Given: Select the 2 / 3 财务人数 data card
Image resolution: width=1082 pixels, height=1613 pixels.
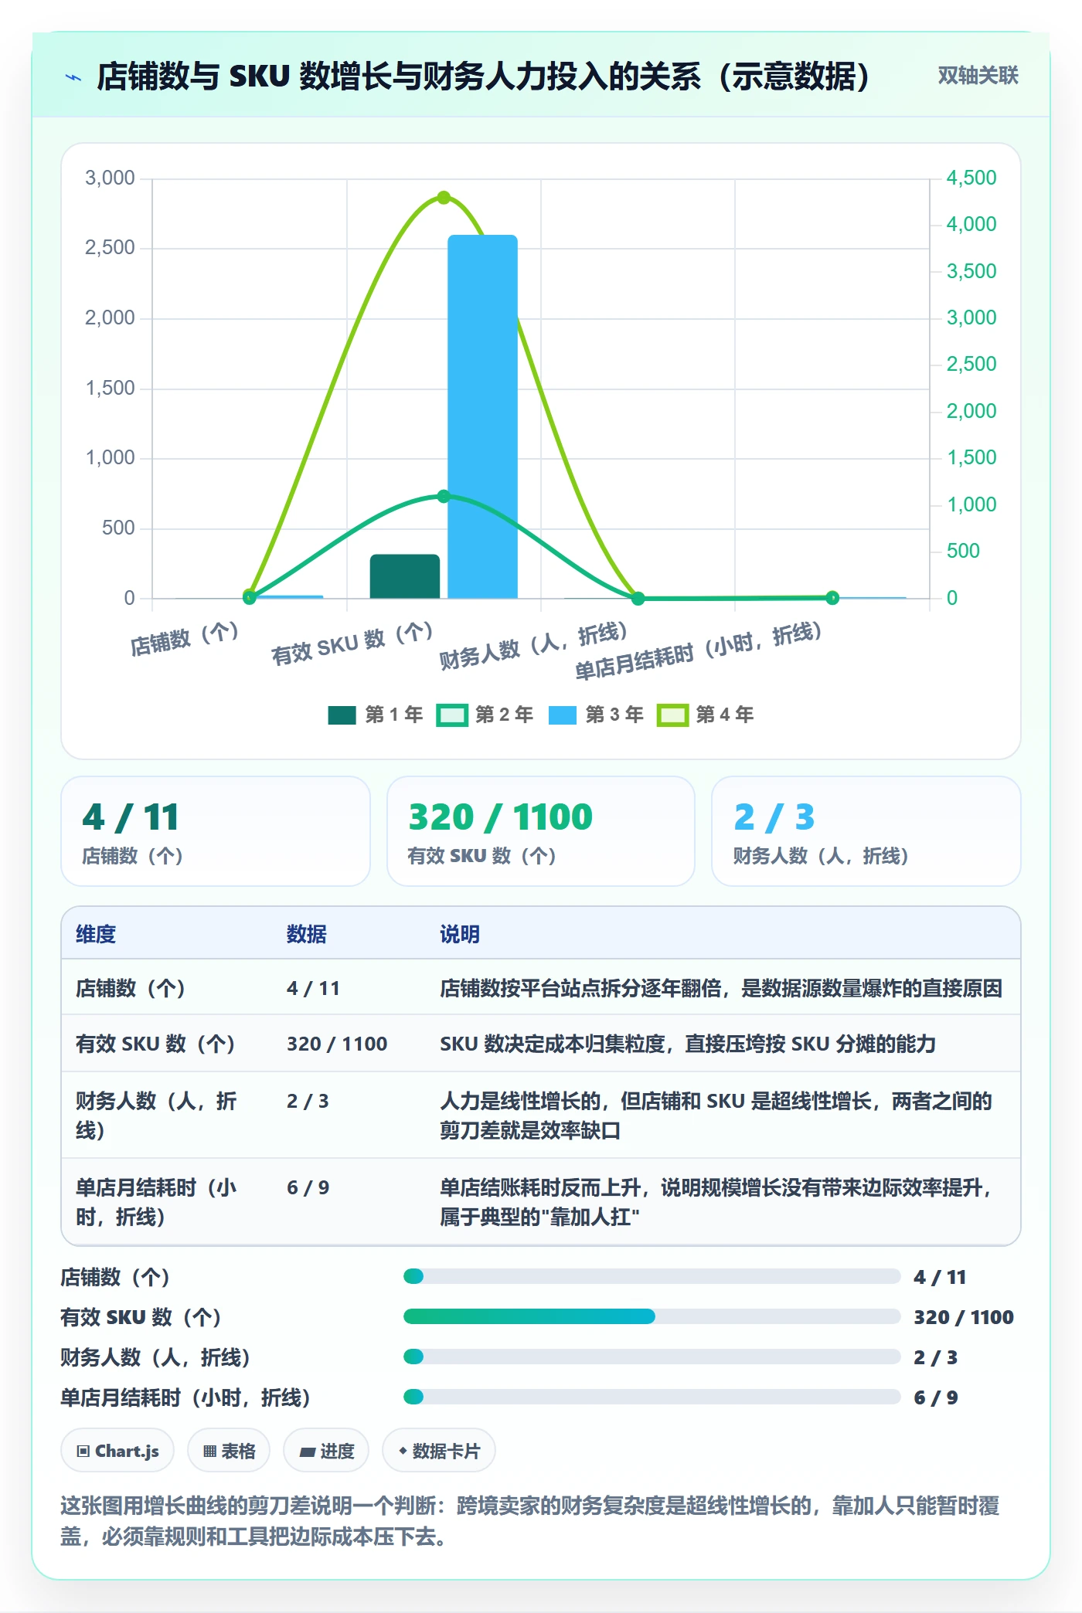Looking at the screenshot, I should pos(866,831).
